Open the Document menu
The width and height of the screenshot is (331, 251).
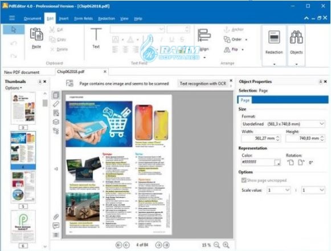[32, 19]
